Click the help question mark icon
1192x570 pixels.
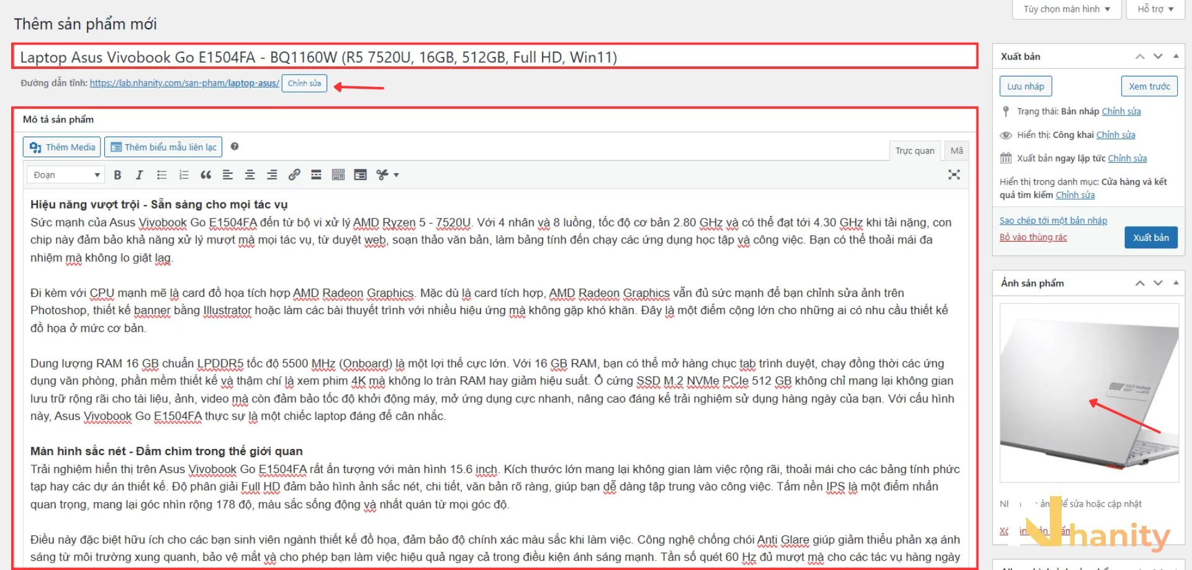point(235,147)
